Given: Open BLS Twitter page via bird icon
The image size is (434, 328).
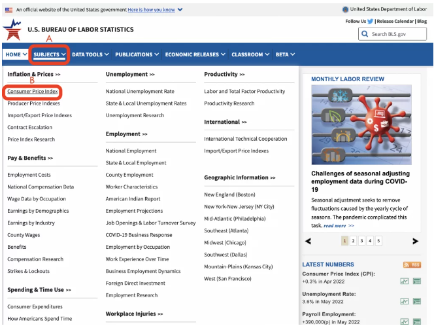Looking at the screenshot, I should pos(370,22).
